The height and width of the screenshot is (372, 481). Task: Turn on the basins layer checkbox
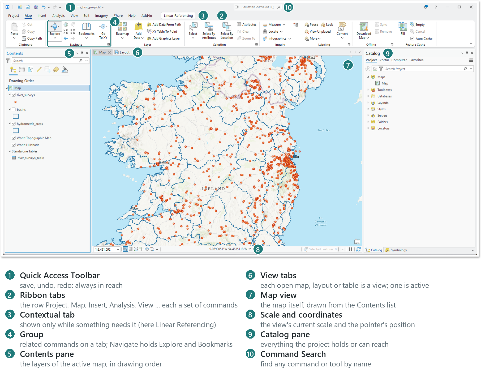click(14, 109)
